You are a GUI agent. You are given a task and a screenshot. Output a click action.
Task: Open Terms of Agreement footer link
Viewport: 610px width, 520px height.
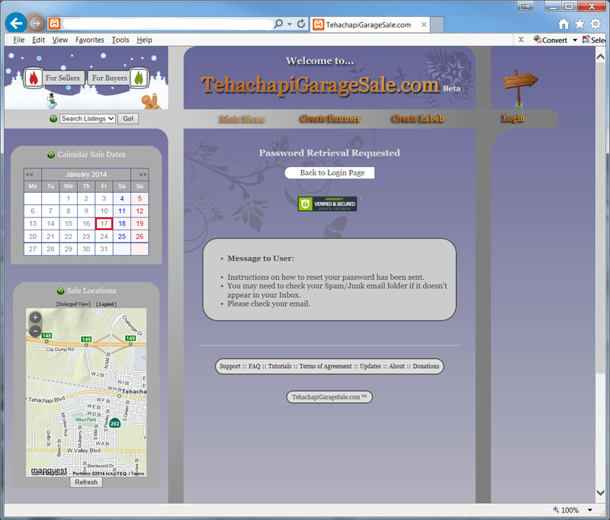(x=326, y=366)
